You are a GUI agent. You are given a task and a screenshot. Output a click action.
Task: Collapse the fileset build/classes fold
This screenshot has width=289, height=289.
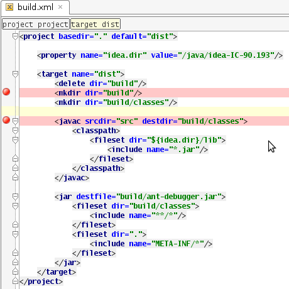pyautogui.click(x=15, y=206)
